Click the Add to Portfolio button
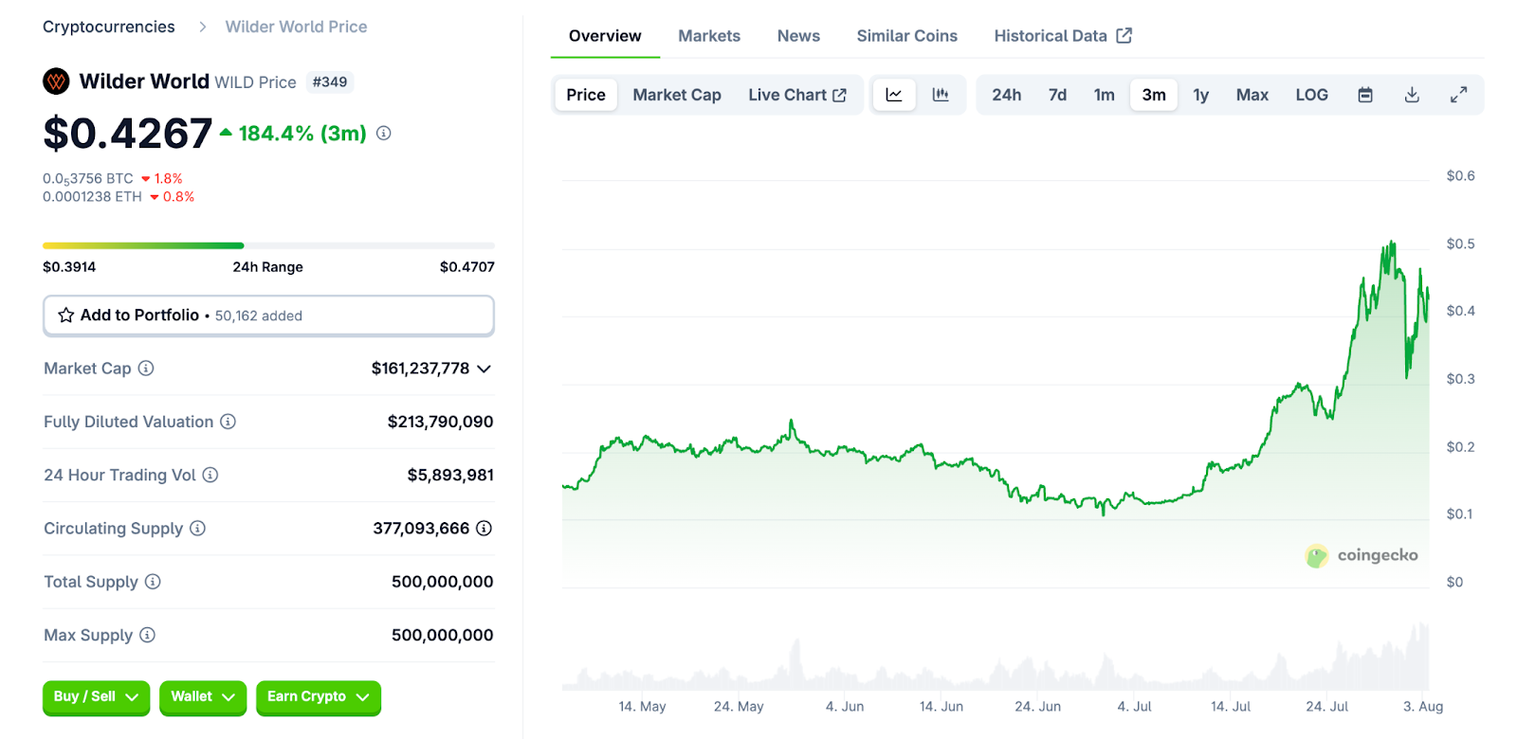 tap(268, 315)
